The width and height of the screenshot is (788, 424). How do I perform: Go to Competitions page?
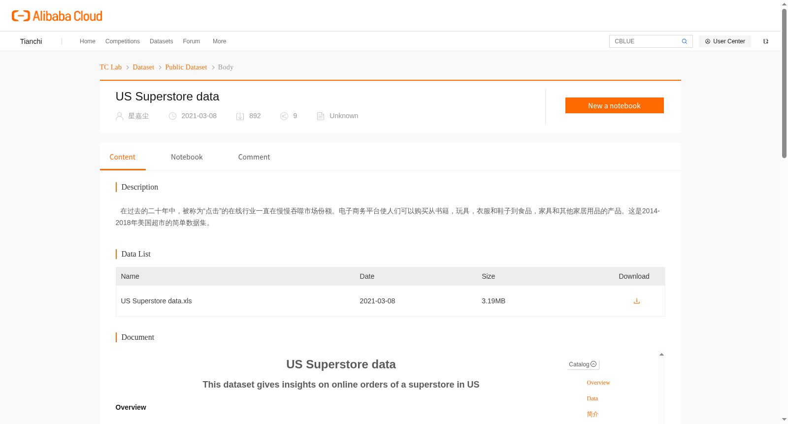tap(123, 41)
